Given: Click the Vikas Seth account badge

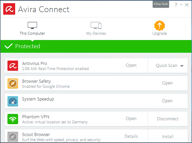Looking at the screenshot, I should pyautogui.click(x=161, y=4).
